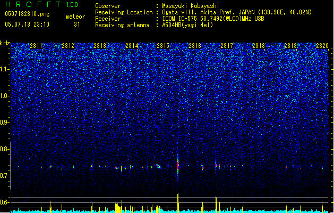This screenshot has width=334, height=213.
Task: Select the 2319 time label
Action: click(x=290, y=46)
